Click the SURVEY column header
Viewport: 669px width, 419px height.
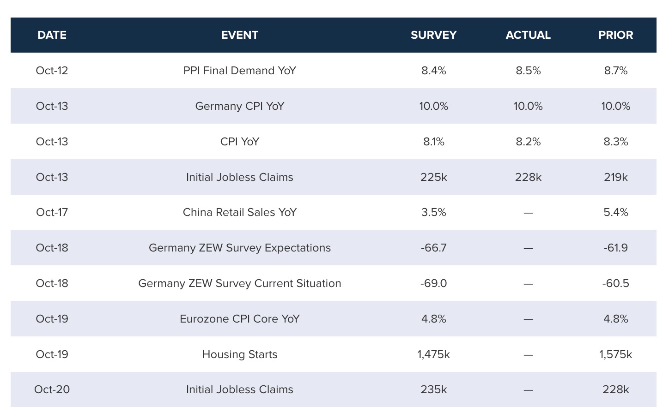(433, 35)
